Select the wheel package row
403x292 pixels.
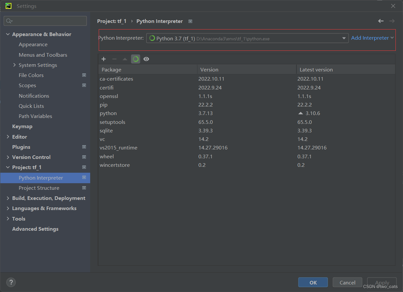pos(247,156)
